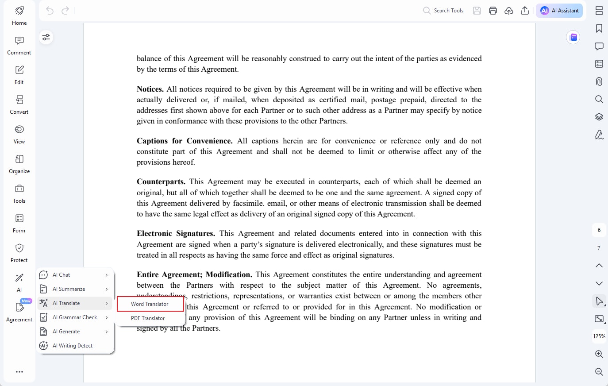Image resolution: width=608 pixels, height=386 pixels.
Task: Expand the AI Chat arrow
Action: [107, 275]
